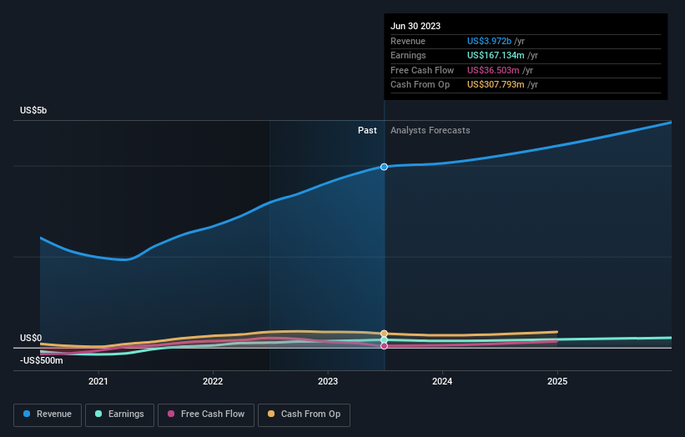Toggle the Earnings series legend button
Viewport: 685px width, 437px height.
click(119, 414)
